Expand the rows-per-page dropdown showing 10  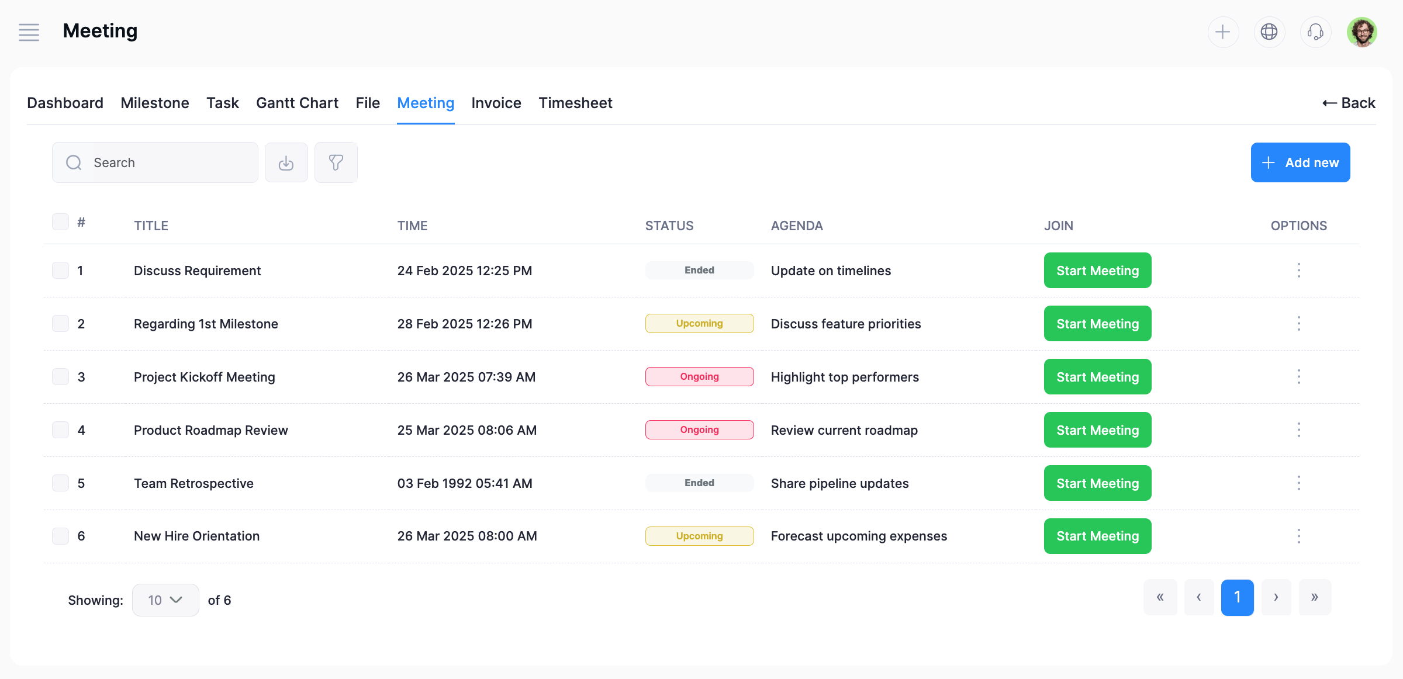coord(165,600)
